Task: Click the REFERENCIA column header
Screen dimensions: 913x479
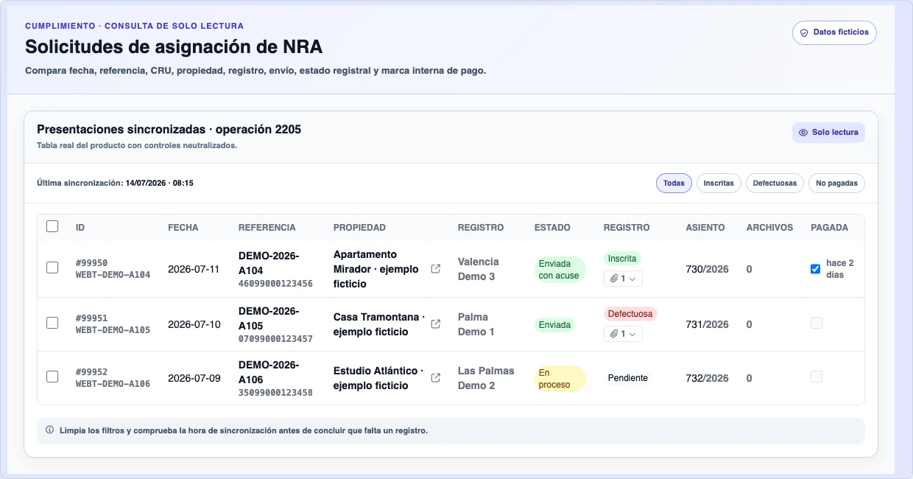Action: (x=267, y=228)
